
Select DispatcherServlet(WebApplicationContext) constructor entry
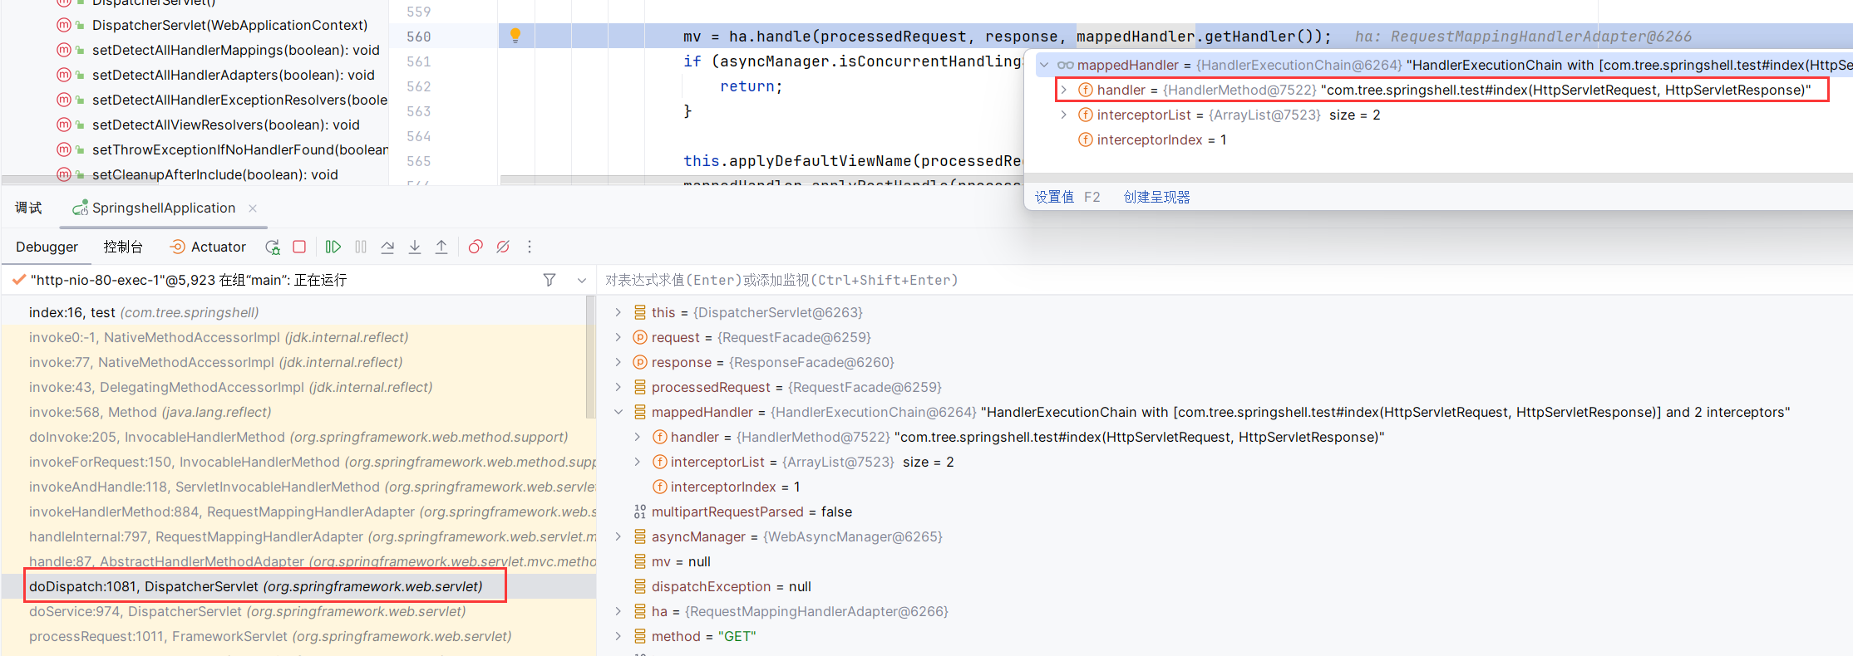[x=229, y=25]
